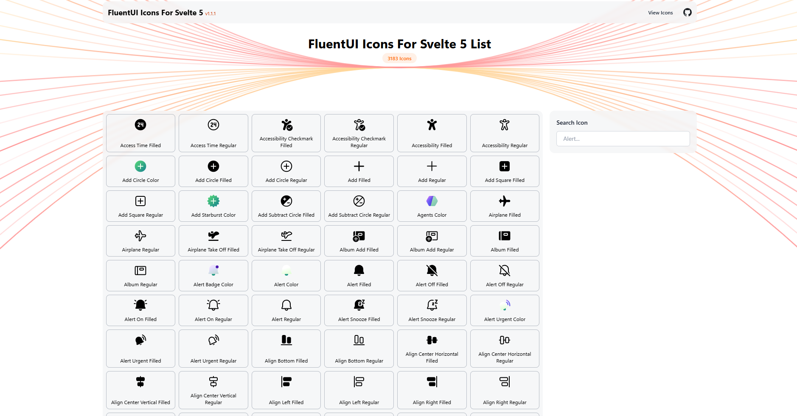Choose the Album Filled icon card
Viewport: 797px width, 416px height.
[x=505, y=241]
